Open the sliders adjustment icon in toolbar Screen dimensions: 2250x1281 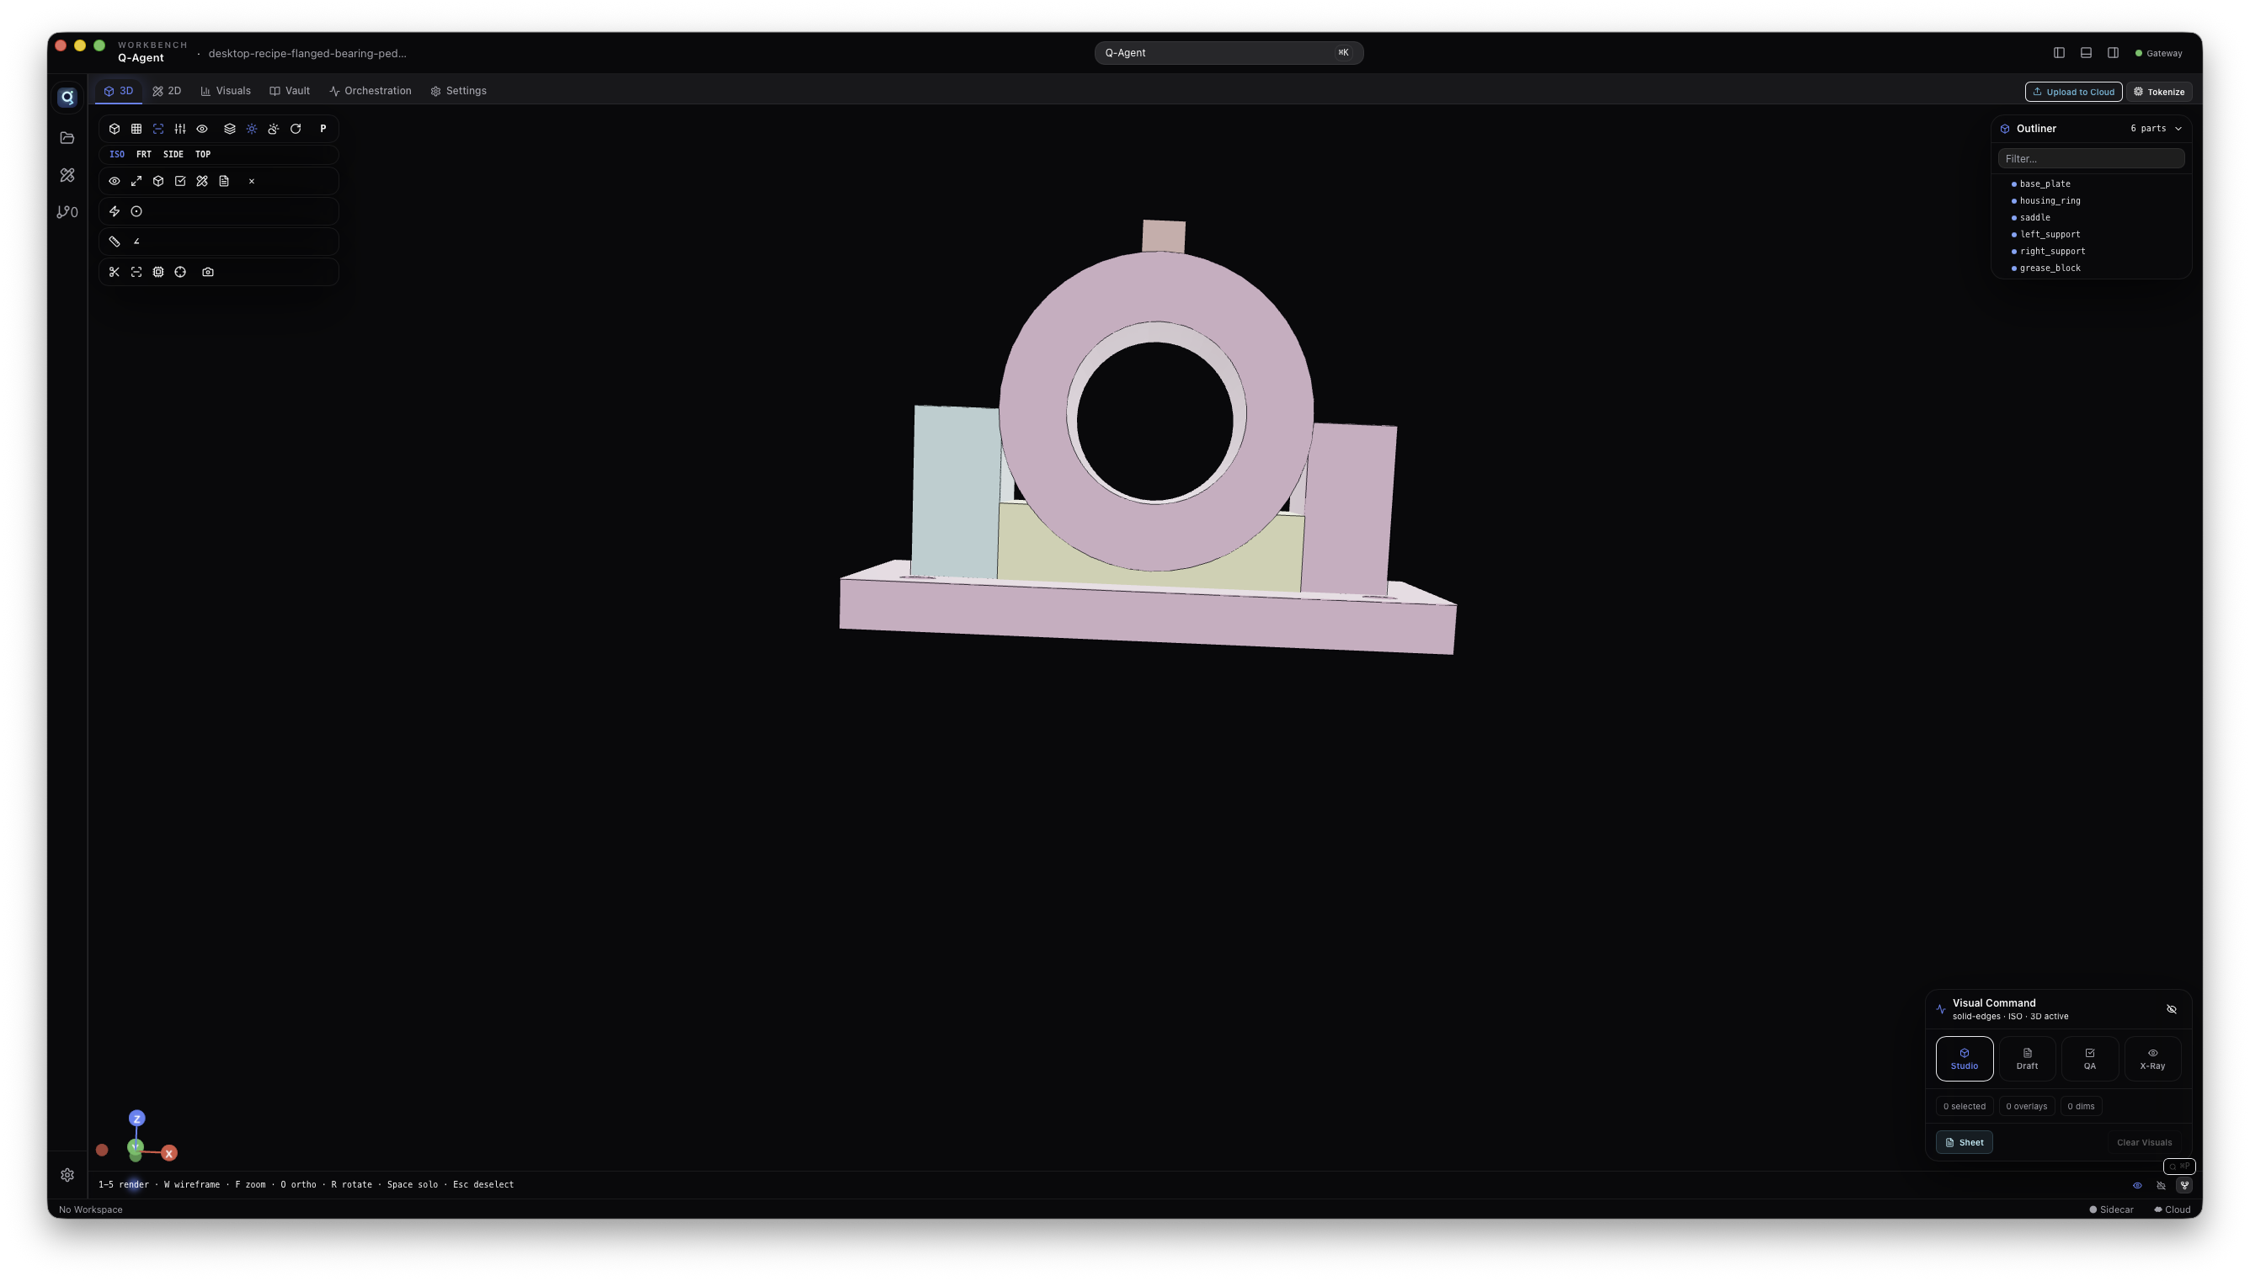(x=180, y=129)
